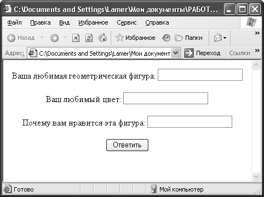Expand the toolbar overflow chevron

click(x=257, y=33)
